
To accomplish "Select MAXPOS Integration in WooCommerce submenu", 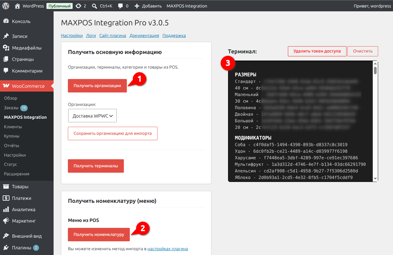I will (25, 117).
